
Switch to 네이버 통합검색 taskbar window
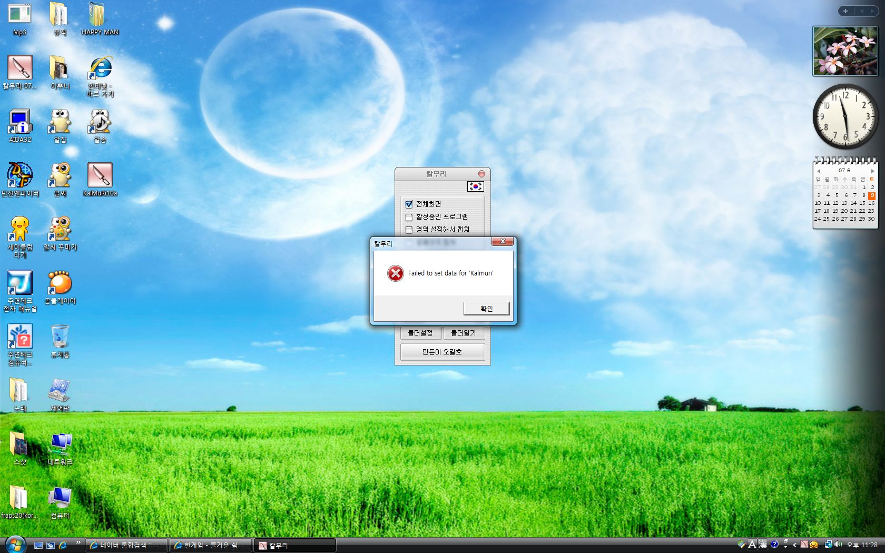(126, 546)
